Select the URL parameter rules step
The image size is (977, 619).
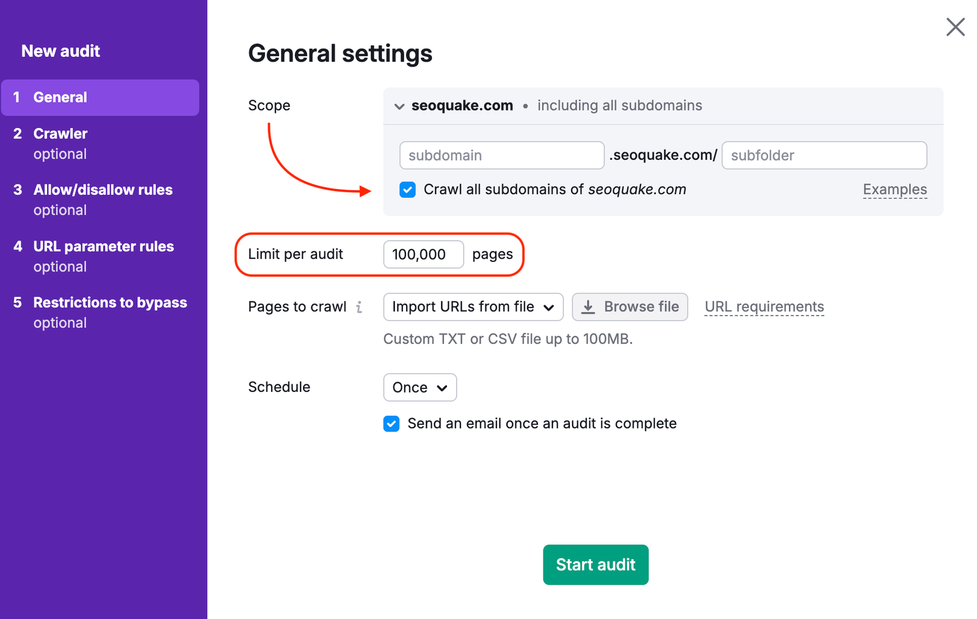click(x=103, y=247)
